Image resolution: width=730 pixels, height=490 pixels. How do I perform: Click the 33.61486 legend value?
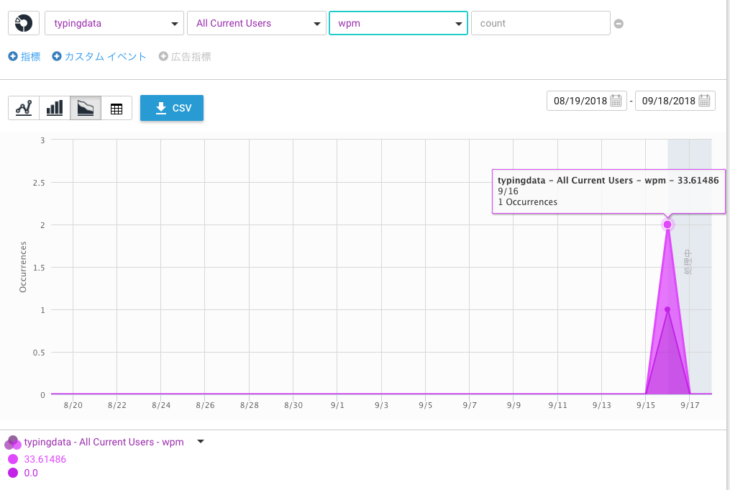tap(45, 459)
